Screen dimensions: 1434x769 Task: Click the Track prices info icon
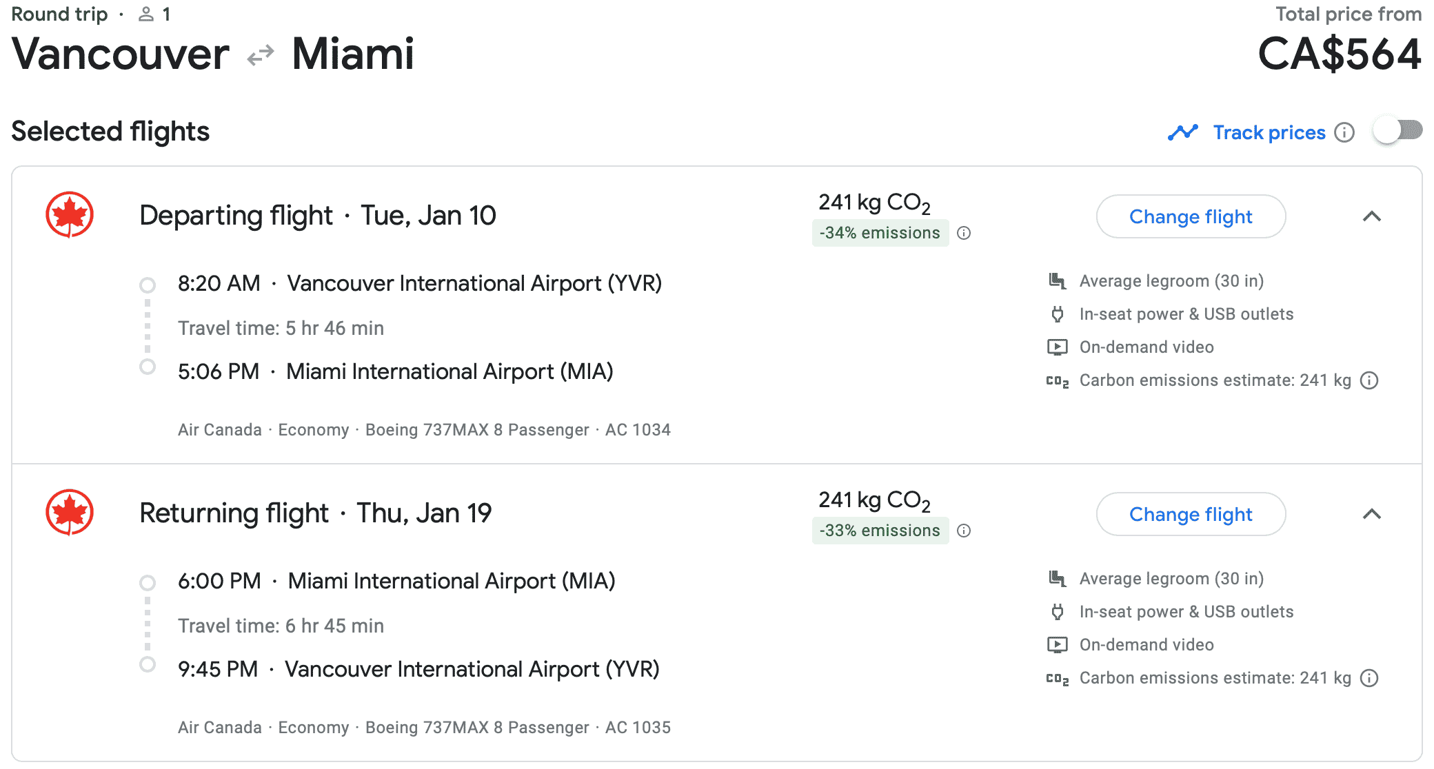coord(1344,132)
